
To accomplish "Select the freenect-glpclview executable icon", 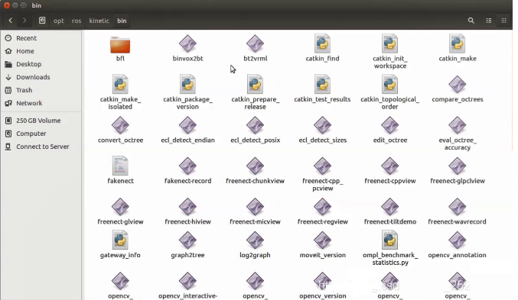I will [458, 166].
